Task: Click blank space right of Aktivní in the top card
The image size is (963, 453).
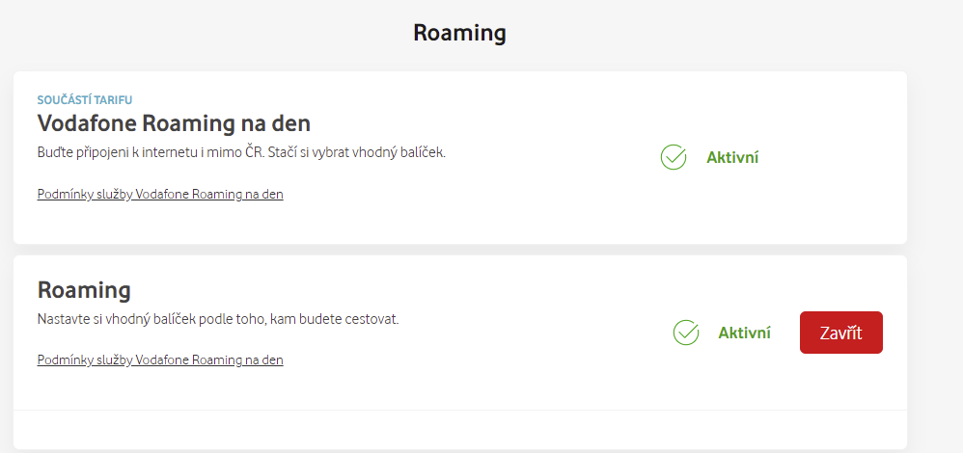Action: pos(830,157)
